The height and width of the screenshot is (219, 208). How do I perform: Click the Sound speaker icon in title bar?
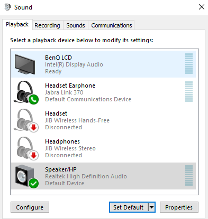coord(7,7)
